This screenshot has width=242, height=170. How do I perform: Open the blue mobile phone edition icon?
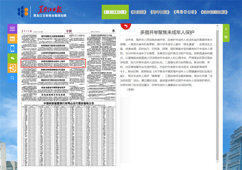coord(13,49)
